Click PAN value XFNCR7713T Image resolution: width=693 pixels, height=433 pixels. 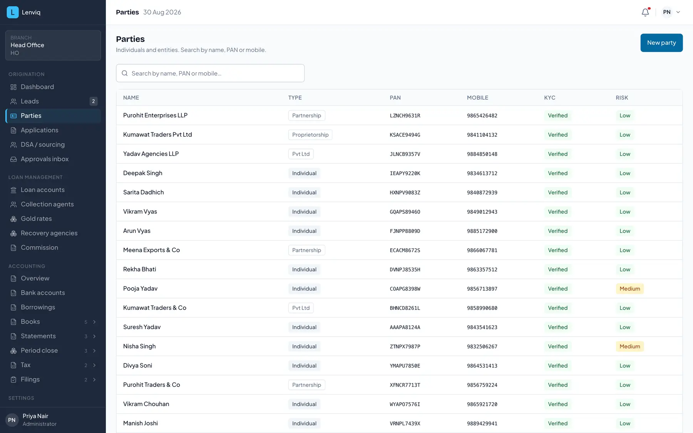coord(405,385)
